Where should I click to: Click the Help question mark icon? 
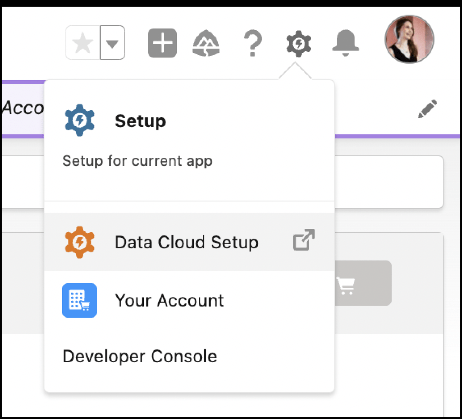click(x=253, y=43)
